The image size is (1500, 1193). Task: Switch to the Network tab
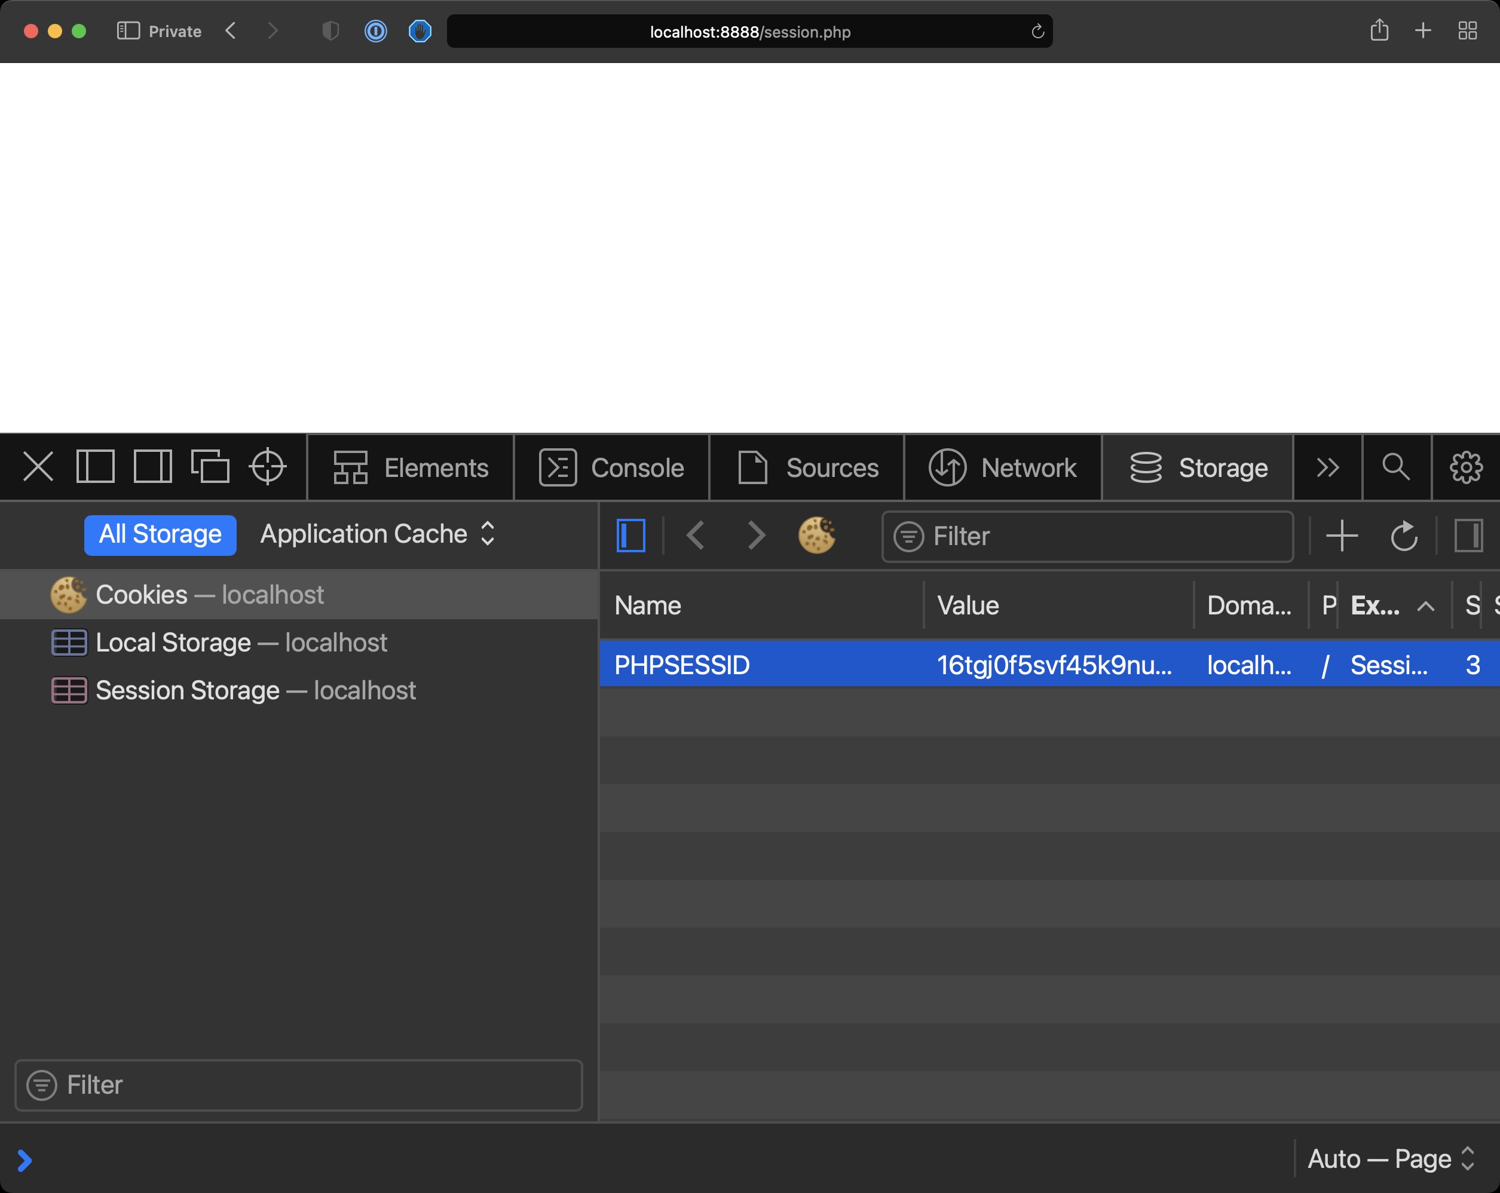(1003, 467)
